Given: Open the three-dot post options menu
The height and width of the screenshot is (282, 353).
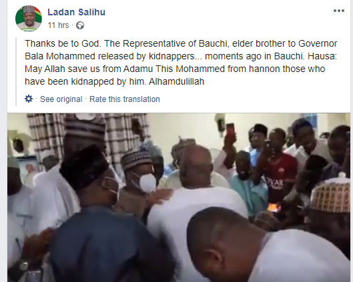Looking at the screenshot, I should [339, 11].
